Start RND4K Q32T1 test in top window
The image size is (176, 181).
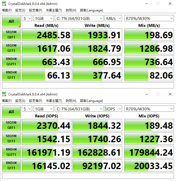tap(11, 62)
